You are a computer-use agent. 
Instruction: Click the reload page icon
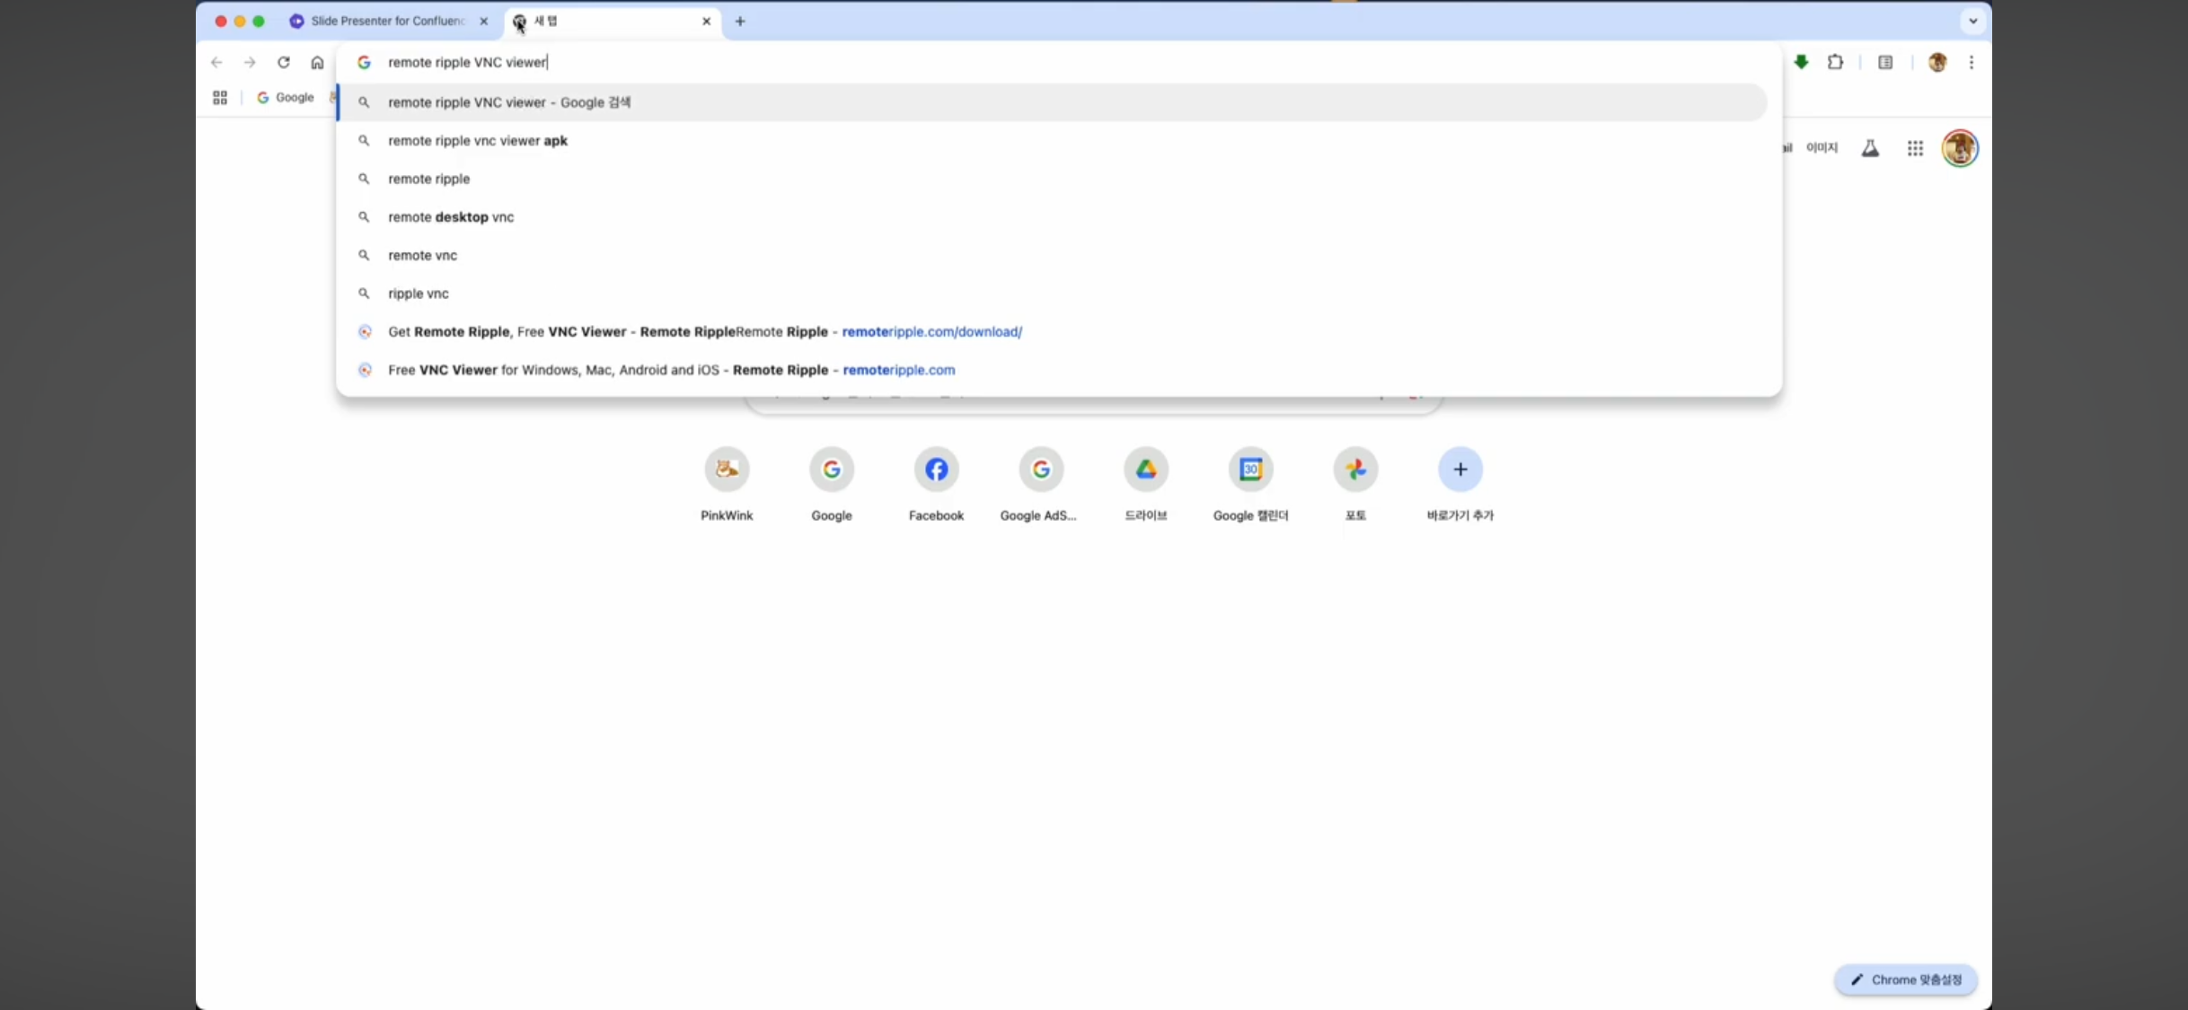click(x=284, y=62)
